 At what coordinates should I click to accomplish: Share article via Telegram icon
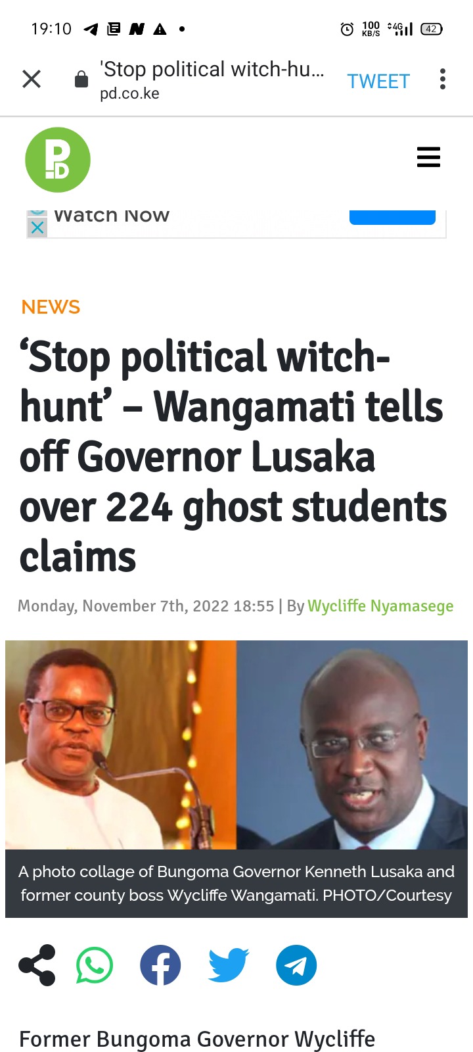296,965
